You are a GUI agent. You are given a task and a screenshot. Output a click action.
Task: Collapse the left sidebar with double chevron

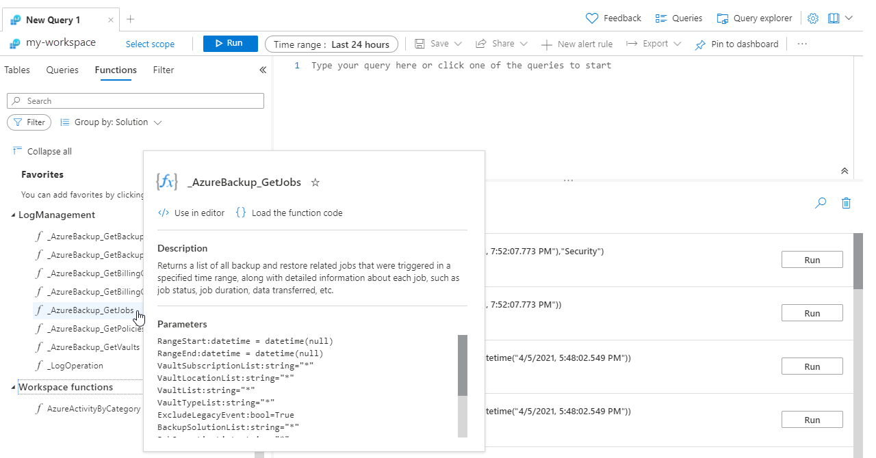click(x=262, y=70)
